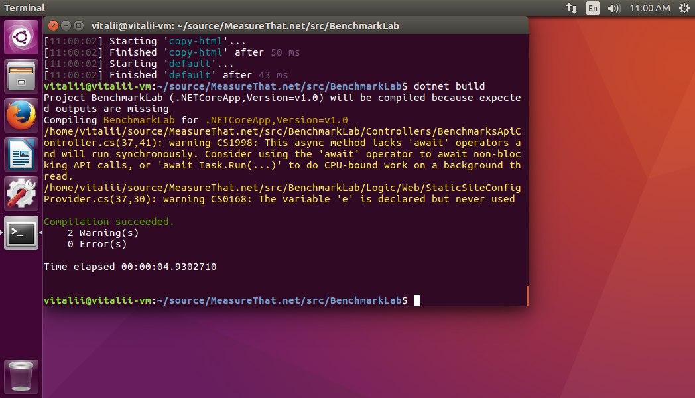Viewport: 695px width, 398px height.
Task: Click 'Compiling BenchmarkLab for' line
Action: click(196, 120)
